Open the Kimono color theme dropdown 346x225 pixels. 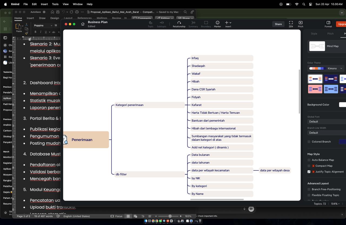click(x=335, y=68)
